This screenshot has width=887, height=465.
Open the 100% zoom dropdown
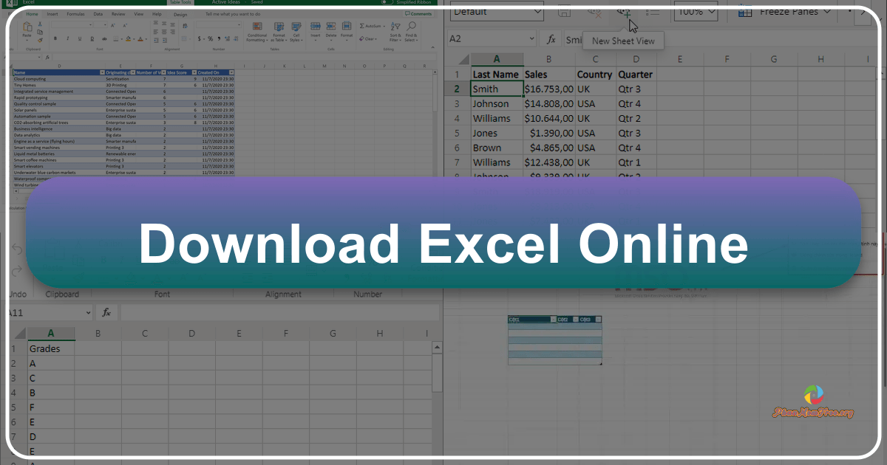tap(695, 12)
